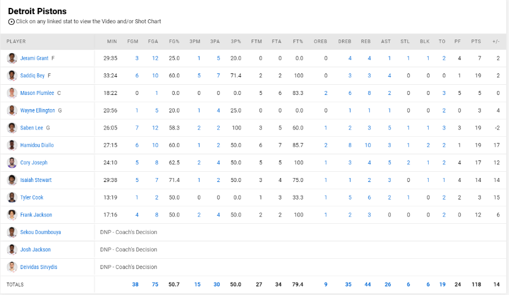Image resolution: width=509 pixels, height=295 pixels.
Task: Click Tyler Cook's headshot thumbnail
Action: pos(12,197)
